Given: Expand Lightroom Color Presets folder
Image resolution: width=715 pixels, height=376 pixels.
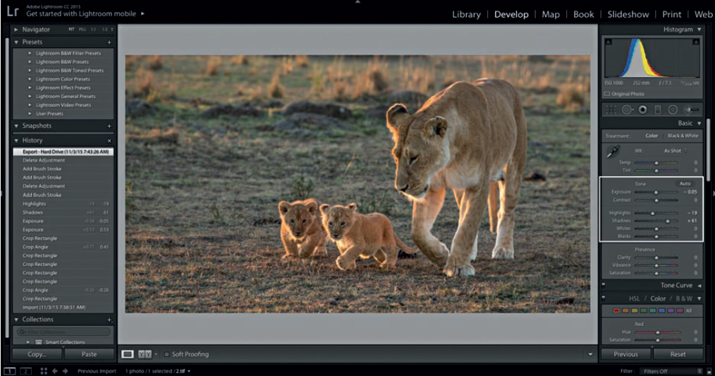Looking at the screenshot, I should (x=30, y=79).
